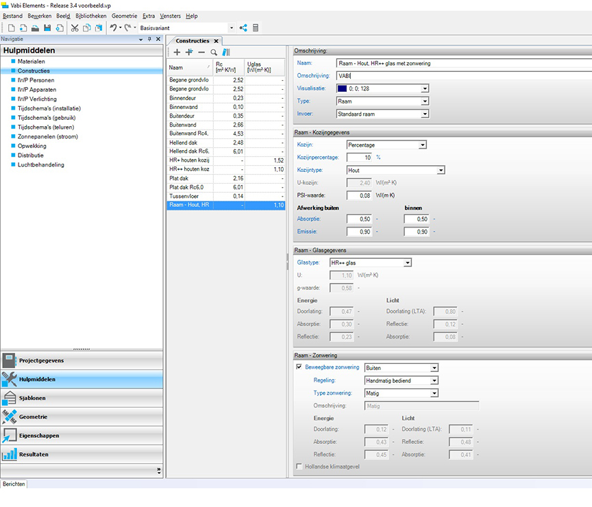Viewport: 592px width, 507px height.
Task: Open the Glastype dropdown
Action: 407,262
